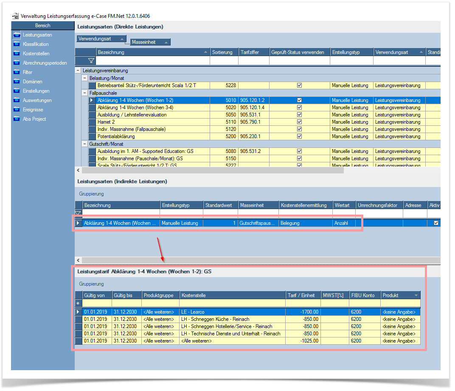Toggle Geprüft checkbox for Betriebsanteil Stütz-/Förderunterricht row

pos(300,85)
